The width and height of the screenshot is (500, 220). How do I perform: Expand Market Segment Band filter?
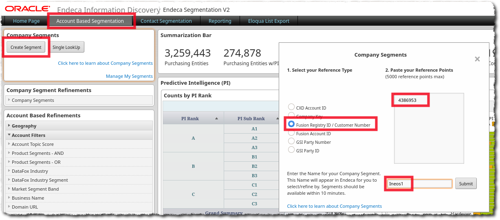[79, 189]
